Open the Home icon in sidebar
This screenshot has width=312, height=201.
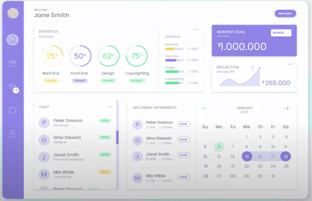point(12,40)
